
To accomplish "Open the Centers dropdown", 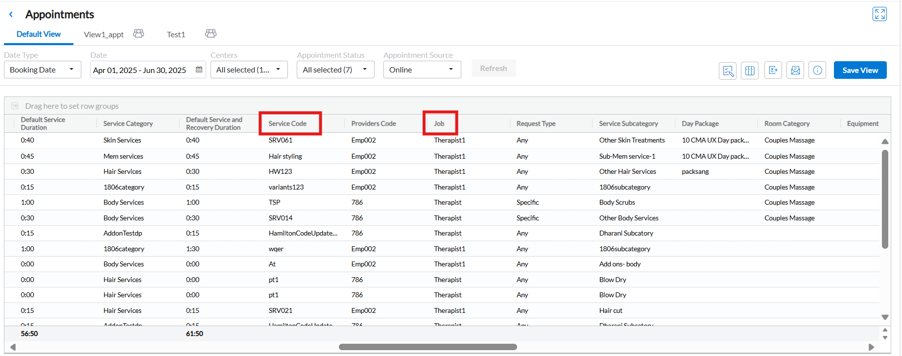I will pos(249,70).
